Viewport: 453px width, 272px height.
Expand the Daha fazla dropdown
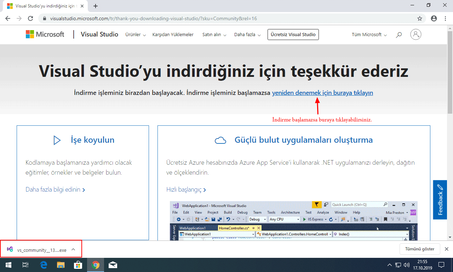[x=247, y=35]
